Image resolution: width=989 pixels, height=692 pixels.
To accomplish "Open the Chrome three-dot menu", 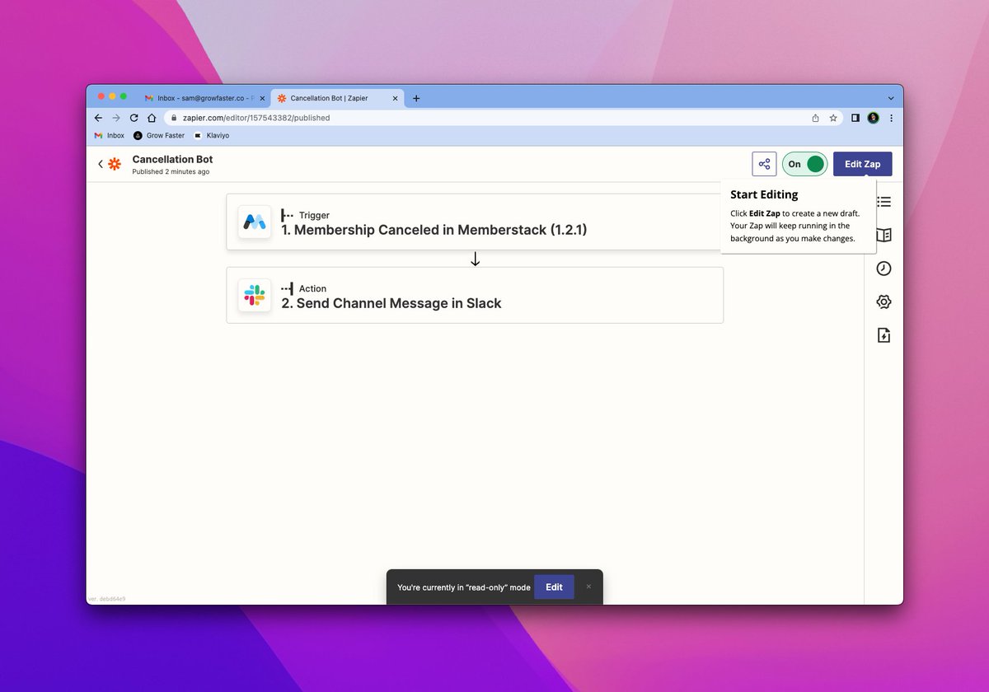I will tap(891, 118).
